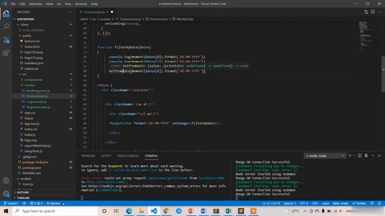This screenshot has width=385, height=216.
Task: Click the feedback icon in status bar
Action: 372,203
